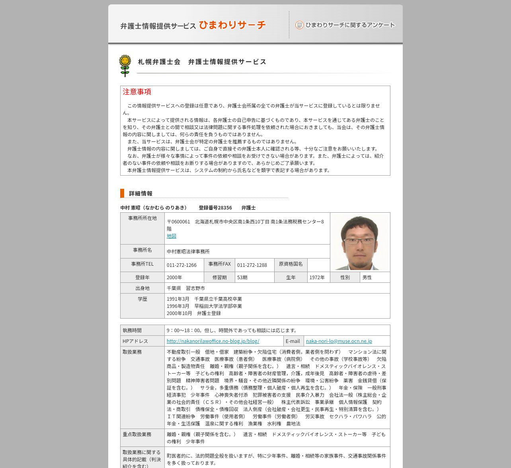Click the 登録番号28356 text
The height and width of the screenshot is (468, 511).
pos(215,208)
